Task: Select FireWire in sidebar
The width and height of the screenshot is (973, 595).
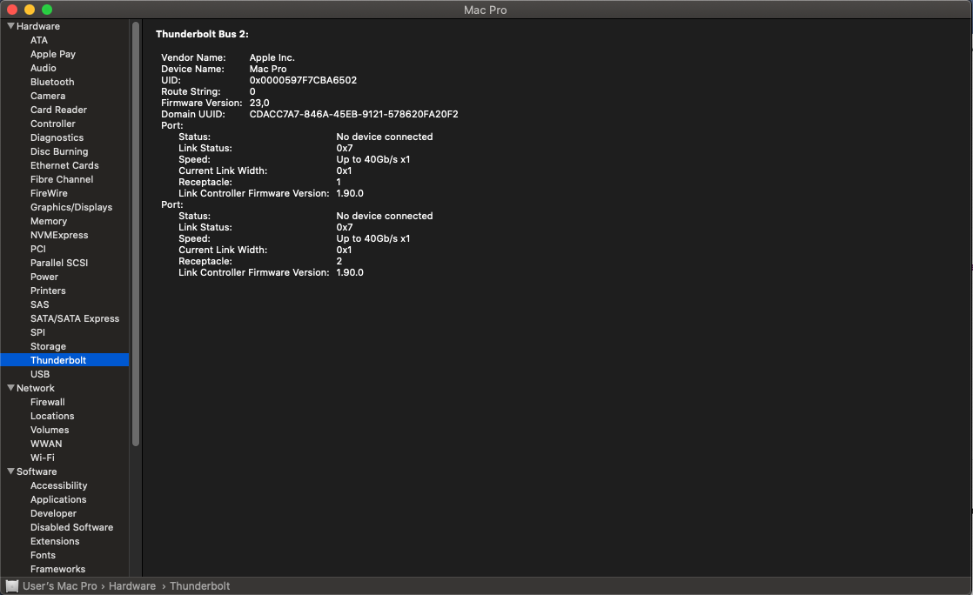Action: click(49, 193)
